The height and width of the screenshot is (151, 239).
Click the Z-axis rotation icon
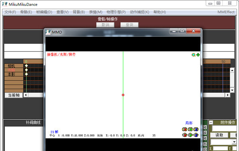click(x=196, y=129)
